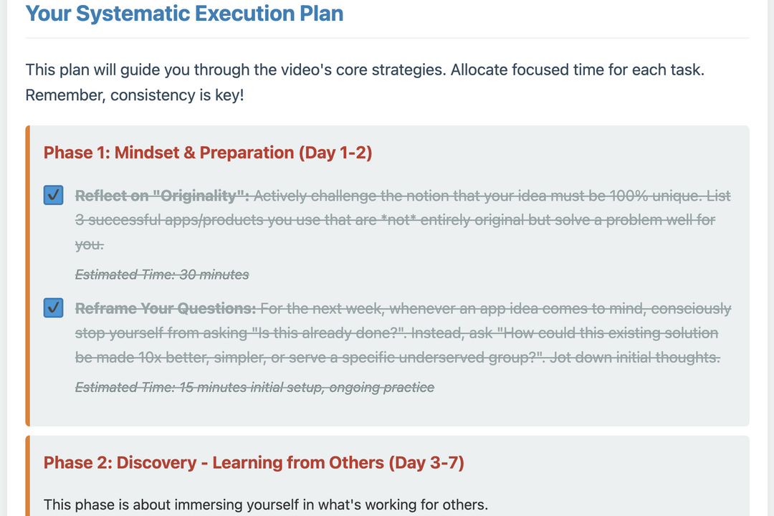Click 'Your Systematic Execution Plan' title
Screen dimensions: 774x516
[x=184, y=13]
